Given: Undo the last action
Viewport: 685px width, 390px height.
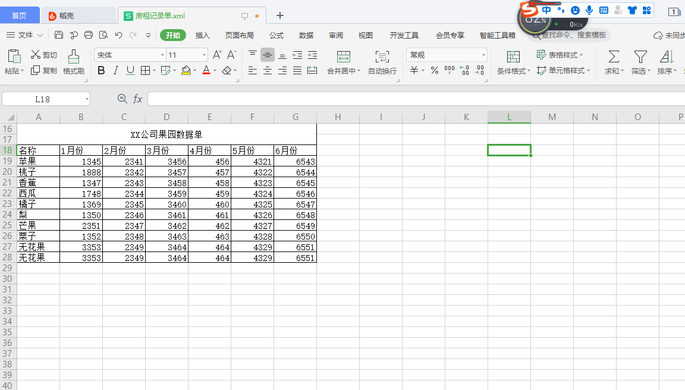Looking at the screenshot, I should (x=118, y=35).
